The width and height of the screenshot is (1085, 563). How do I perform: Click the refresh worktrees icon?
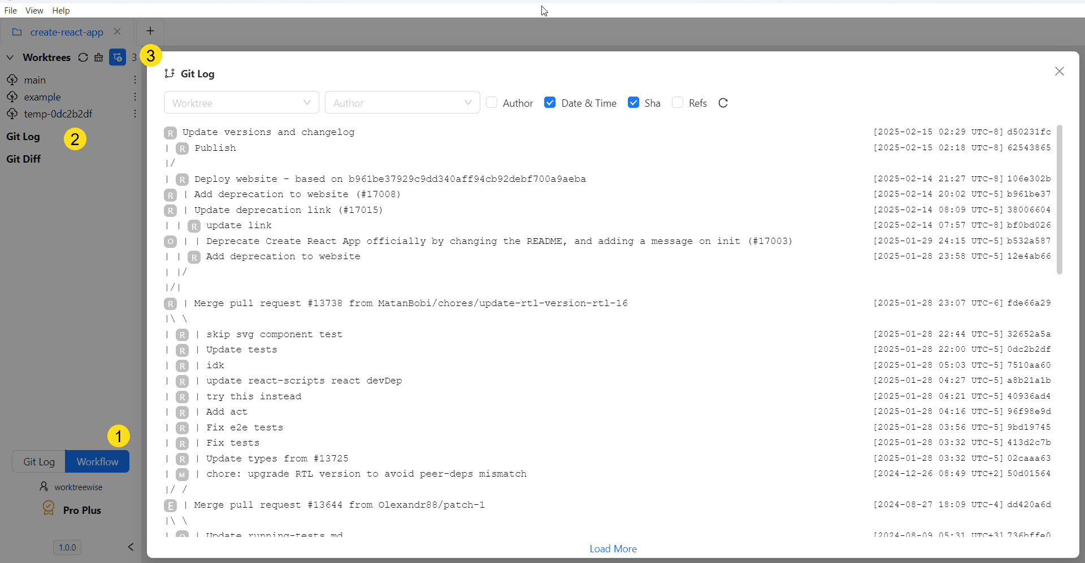coord(83,57)
